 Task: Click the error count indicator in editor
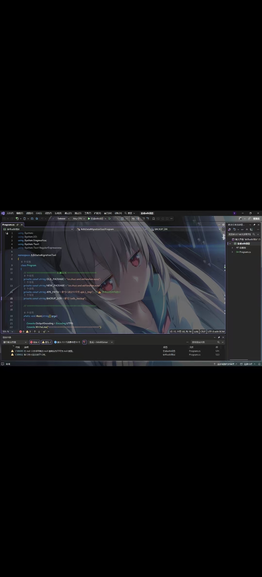[22, 332]
